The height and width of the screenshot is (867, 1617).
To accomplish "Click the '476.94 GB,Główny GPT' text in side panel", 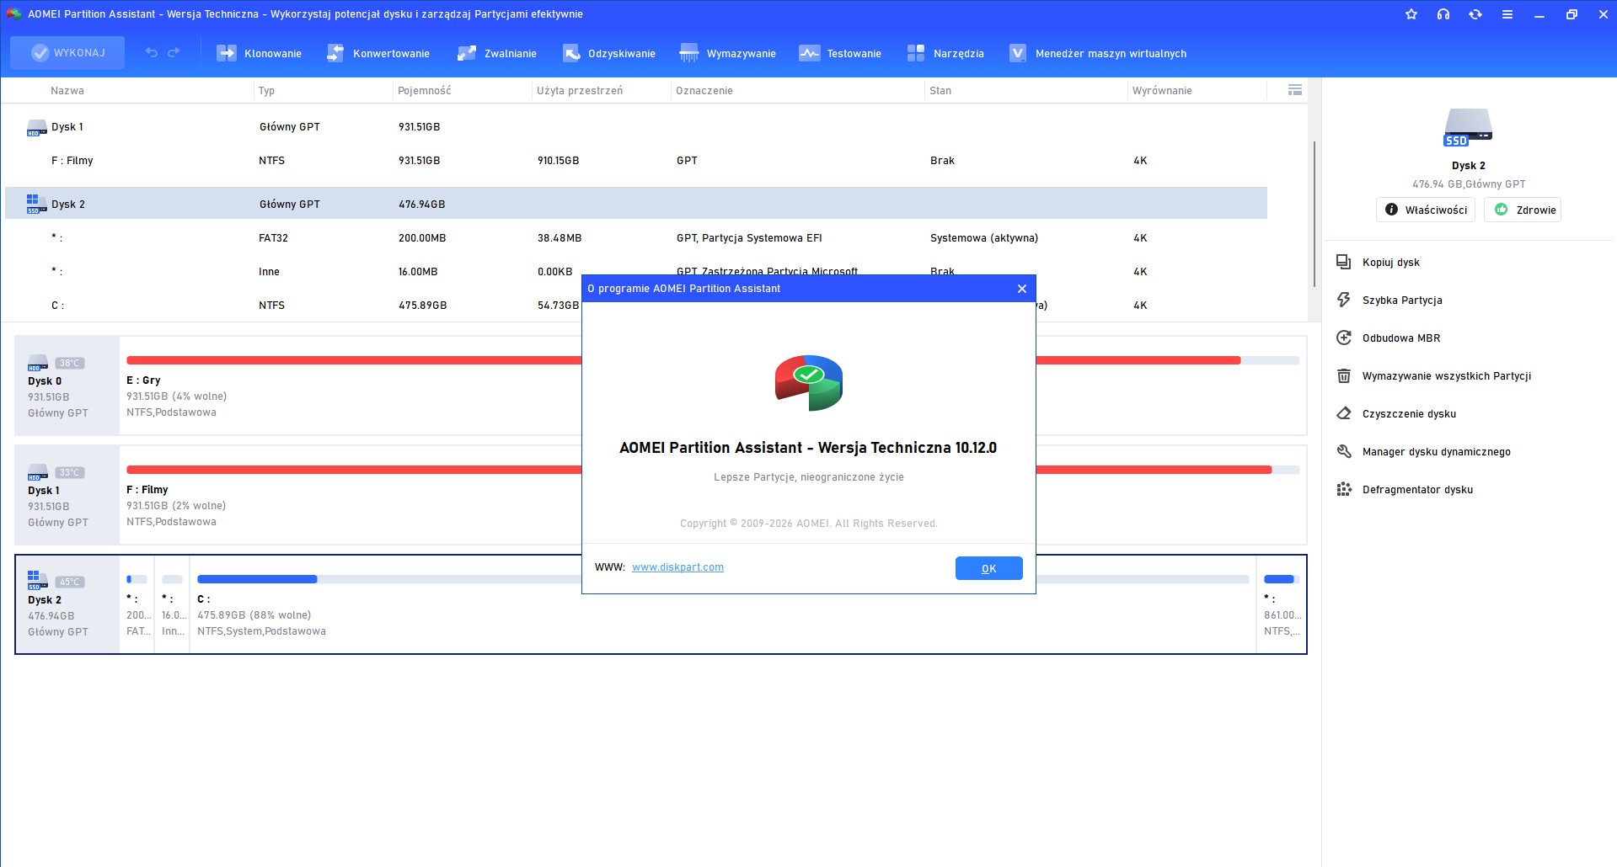I will (1469, 184).
